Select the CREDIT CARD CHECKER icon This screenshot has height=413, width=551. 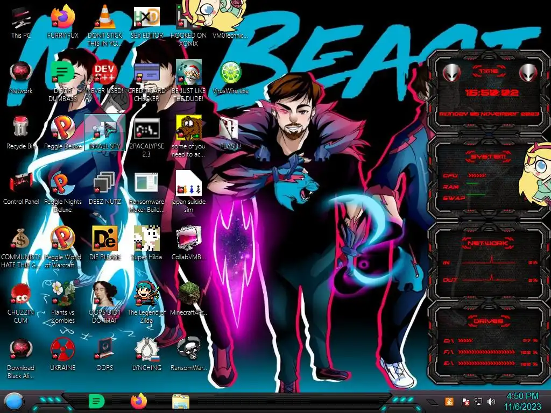click(146, 81)
